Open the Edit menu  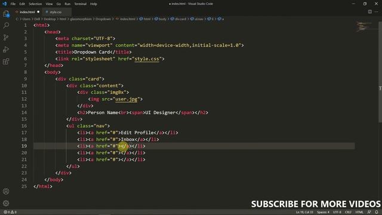pyautogui.click(x=22, y=4)
